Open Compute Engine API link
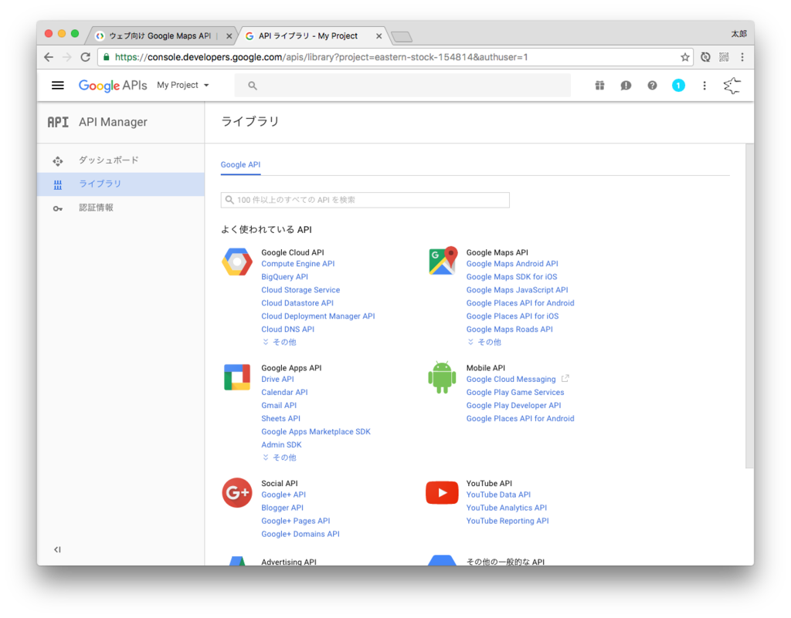This screenshot has width=791, height=618. pyautogui.click(x=297, y=264)
